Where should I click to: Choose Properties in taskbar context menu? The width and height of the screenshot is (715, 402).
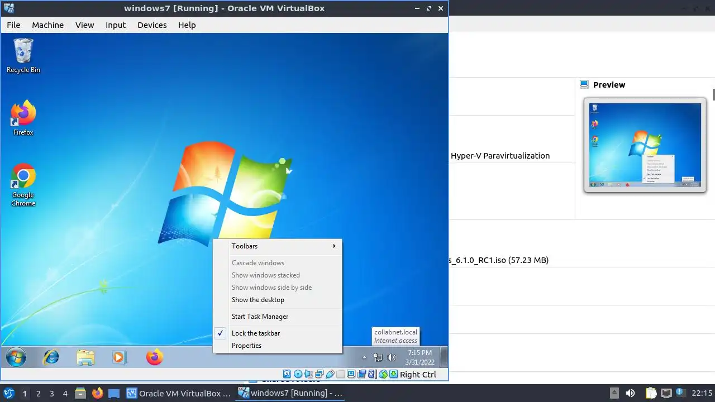278,346
